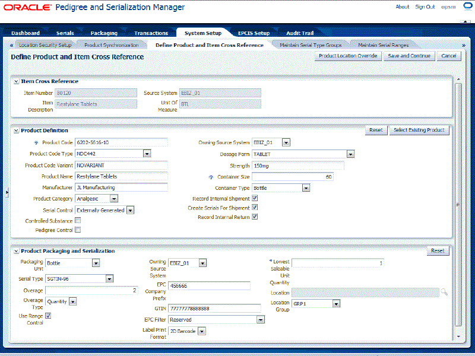Viewport: 475px width, 356px height.
Task: Click the Oracle logo
Action: pyautogui.click(x=27, y=7)
